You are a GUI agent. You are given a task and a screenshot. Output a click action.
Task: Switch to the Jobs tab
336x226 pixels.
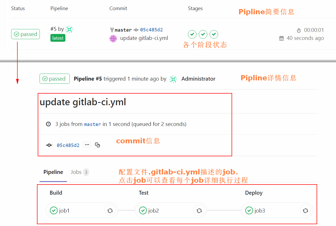tap(76, 172)
